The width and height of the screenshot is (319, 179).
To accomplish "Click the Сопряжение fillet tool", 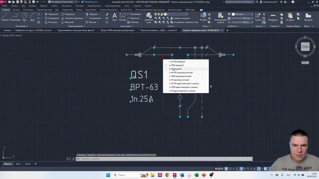I will [x=93, y=18].
